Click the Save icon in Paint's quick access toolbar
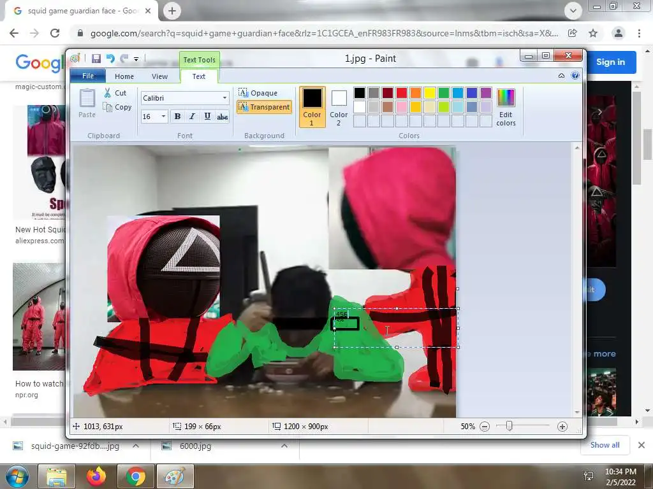Viewport: 653px width, 489px height. (96, 59)
